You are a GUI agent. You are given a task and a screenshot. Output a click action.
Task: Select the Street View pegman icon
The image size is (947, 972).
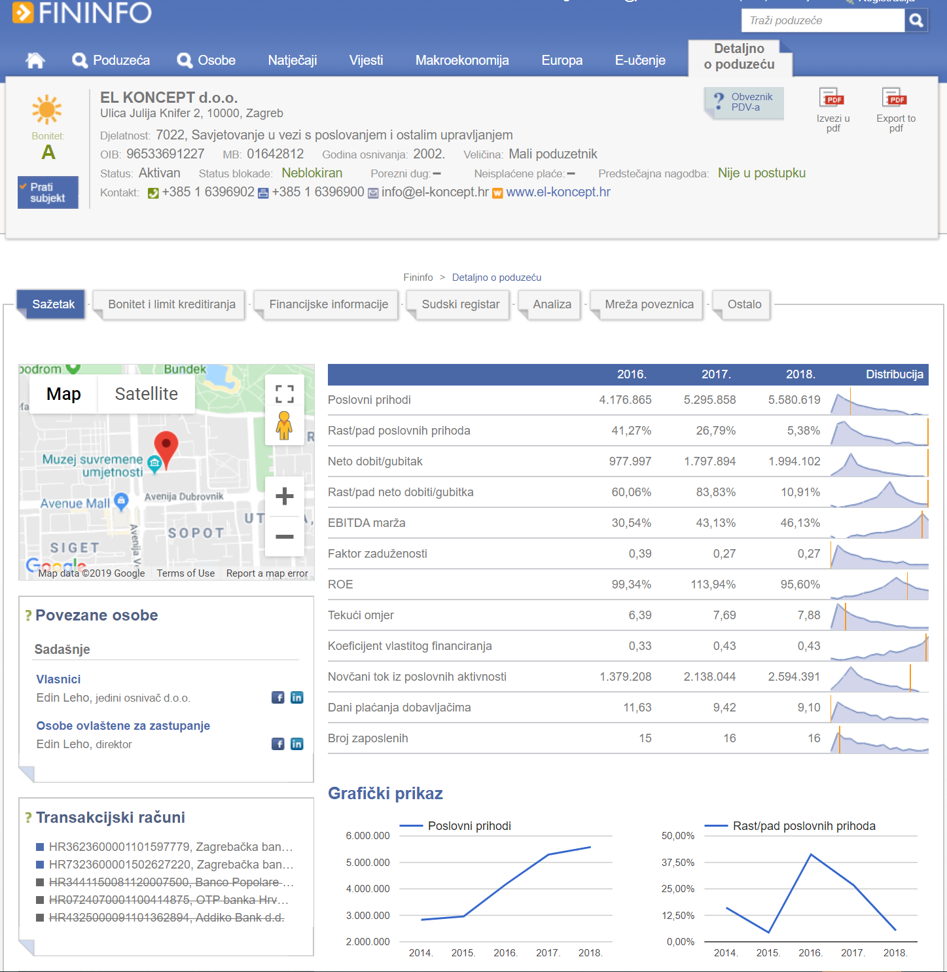[284, 425]
